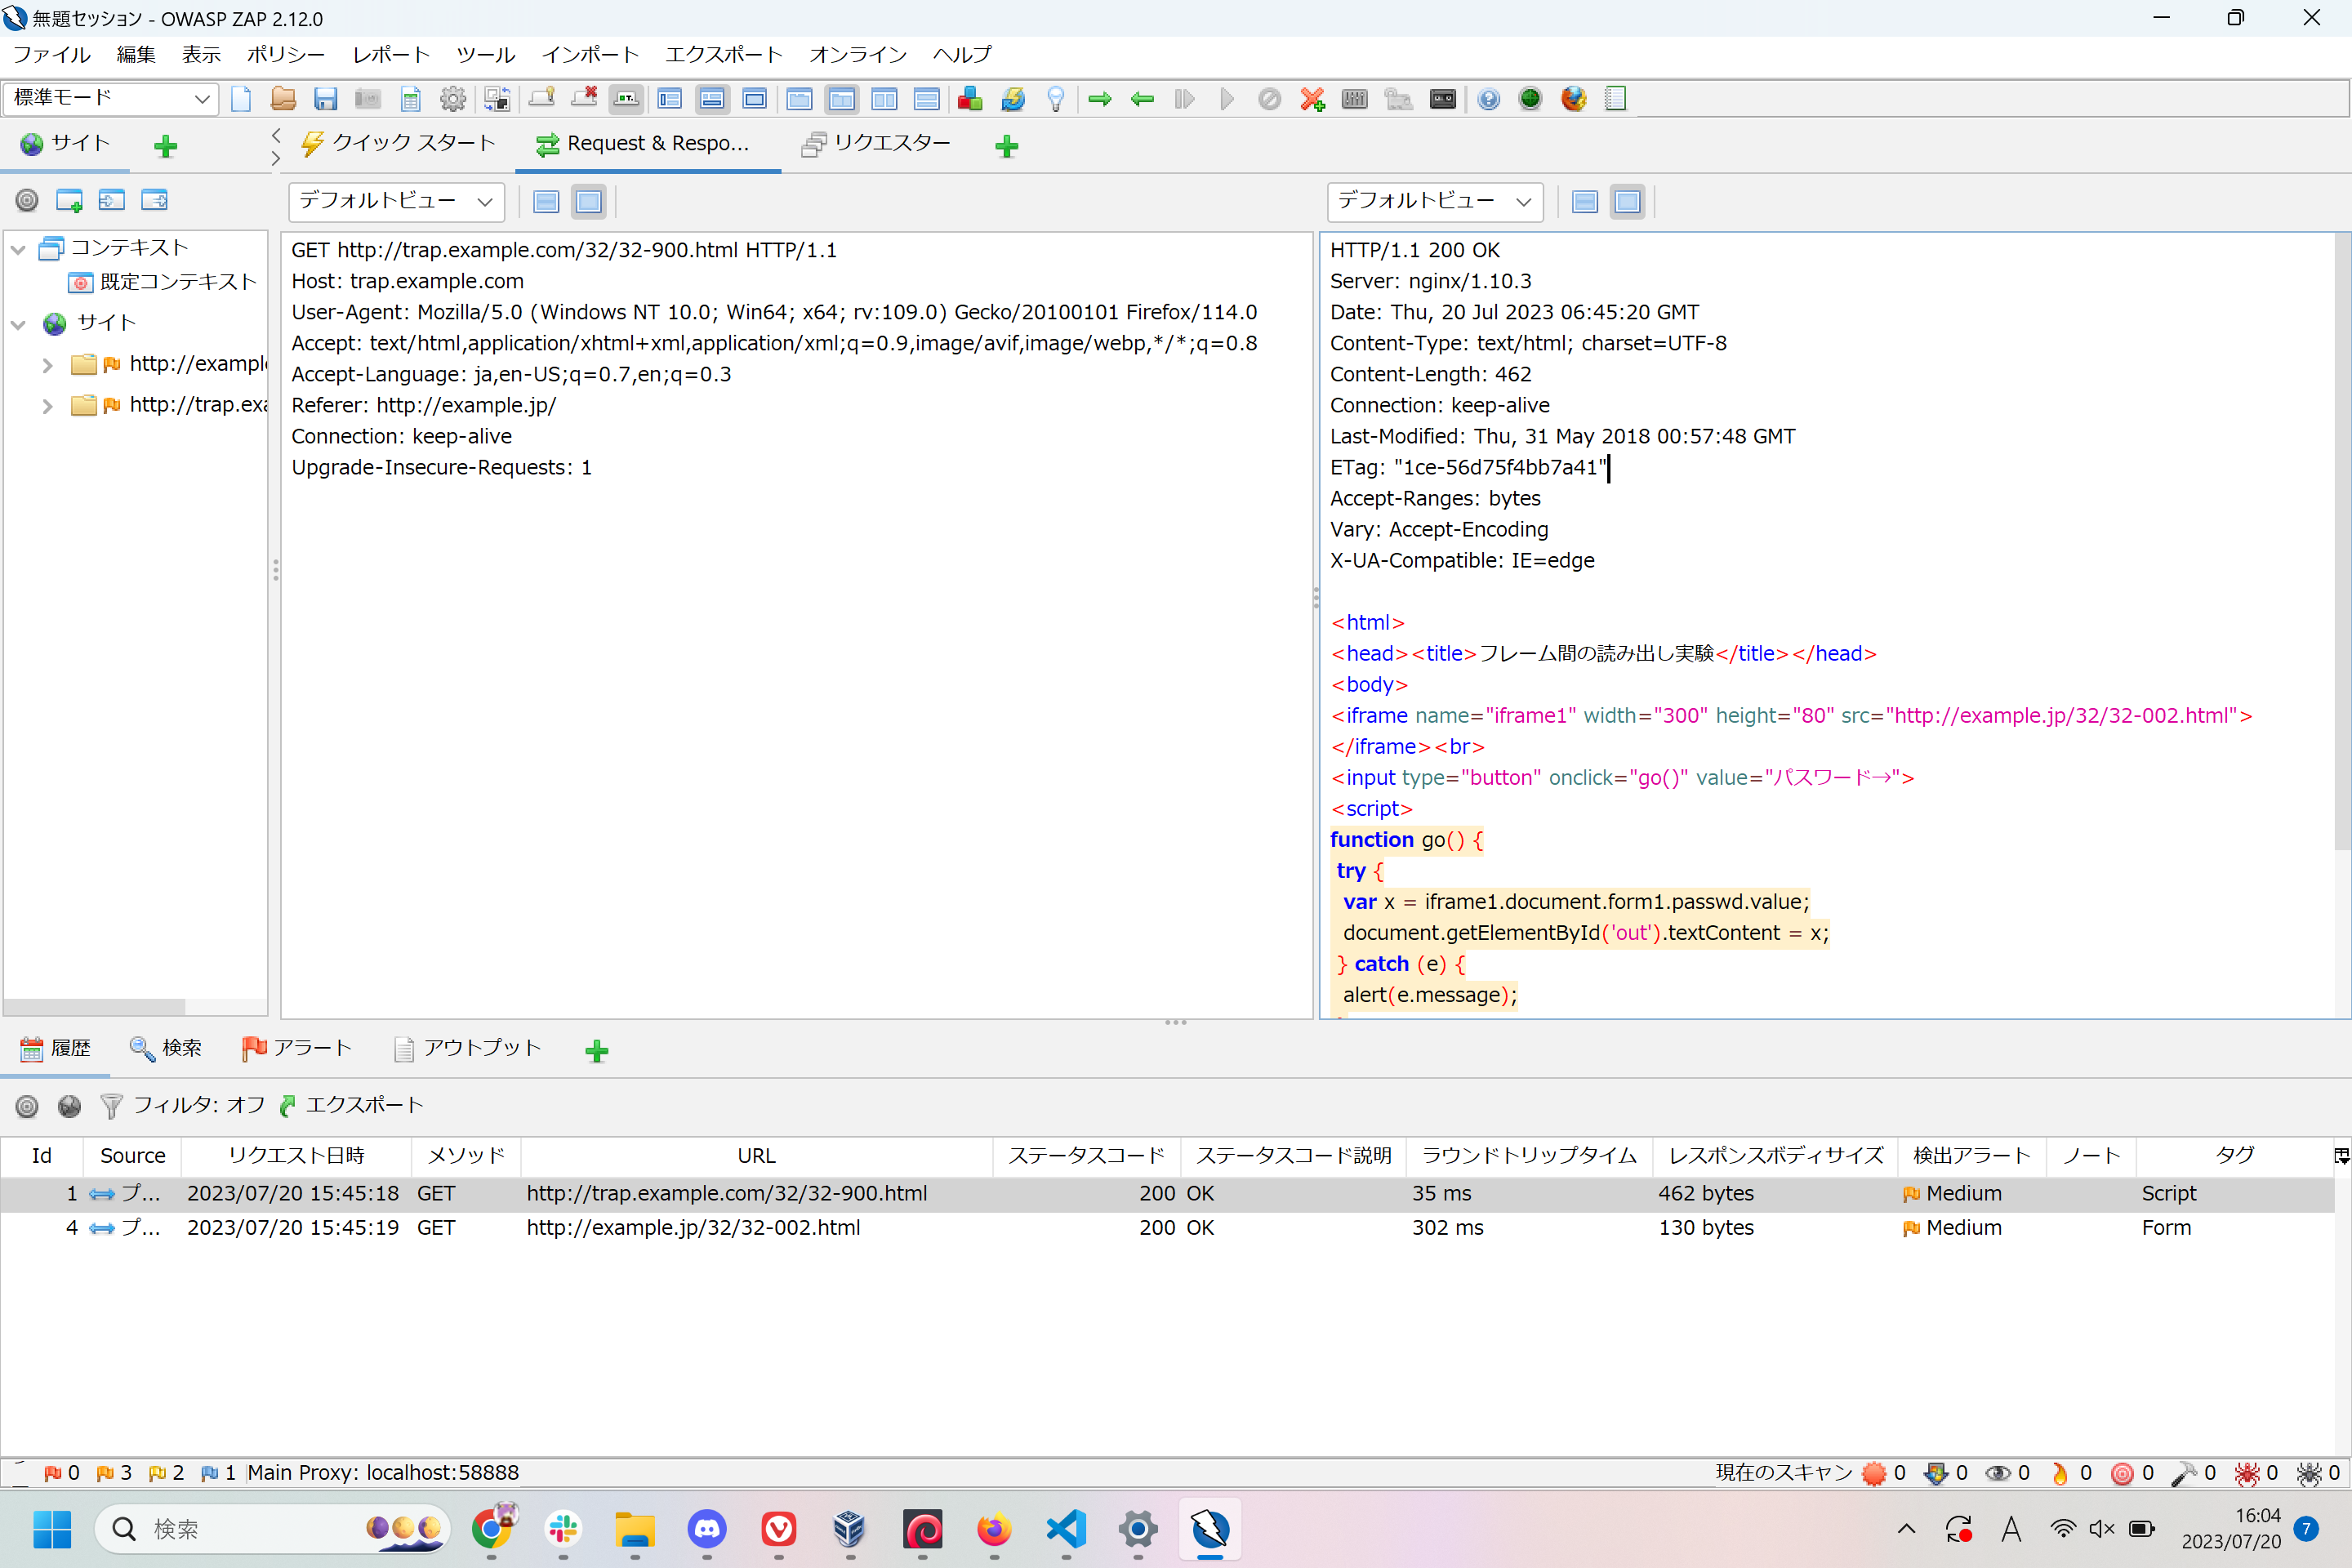
Task: Click the filter funnel icon in history
Action: click(x=111, y=1106)
